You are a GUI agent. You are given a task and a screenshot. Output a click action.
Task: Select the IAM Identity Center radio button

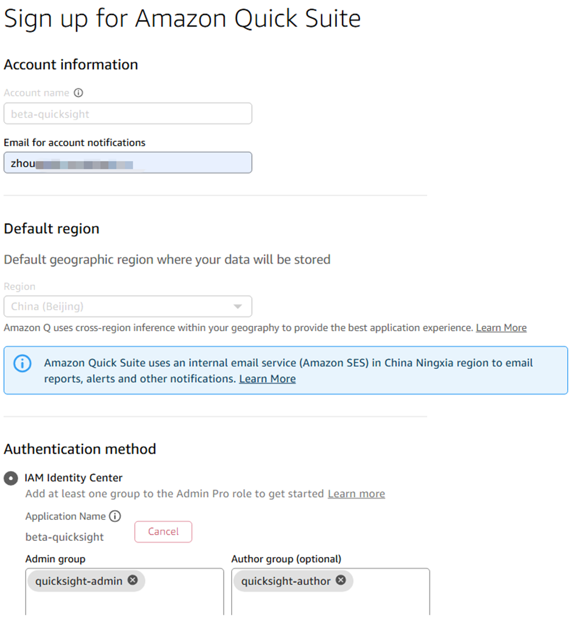pyautogui.click(x=11, y=478)
